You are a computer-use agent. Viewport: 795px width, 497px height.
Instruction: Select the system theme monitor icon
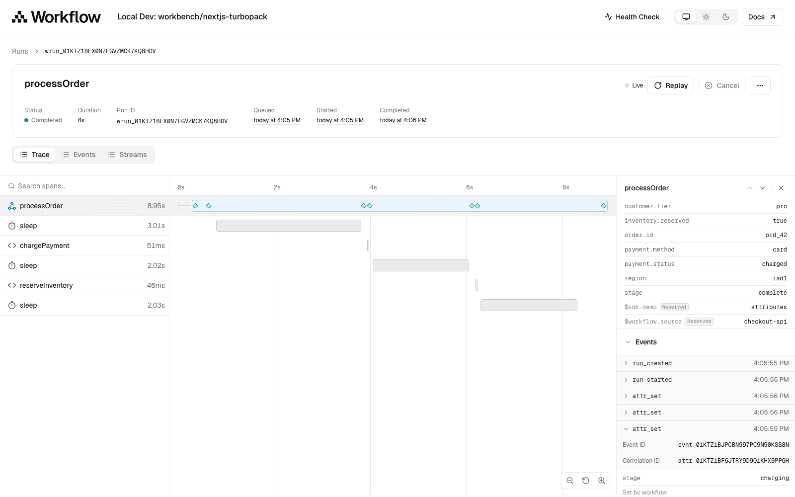click(x=686, y=17)
